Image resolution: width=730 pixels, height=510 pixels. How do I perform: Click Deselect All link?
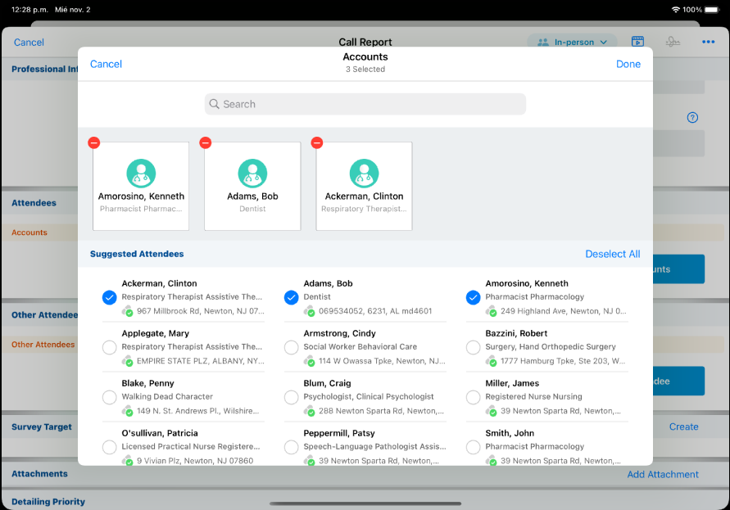612,255
